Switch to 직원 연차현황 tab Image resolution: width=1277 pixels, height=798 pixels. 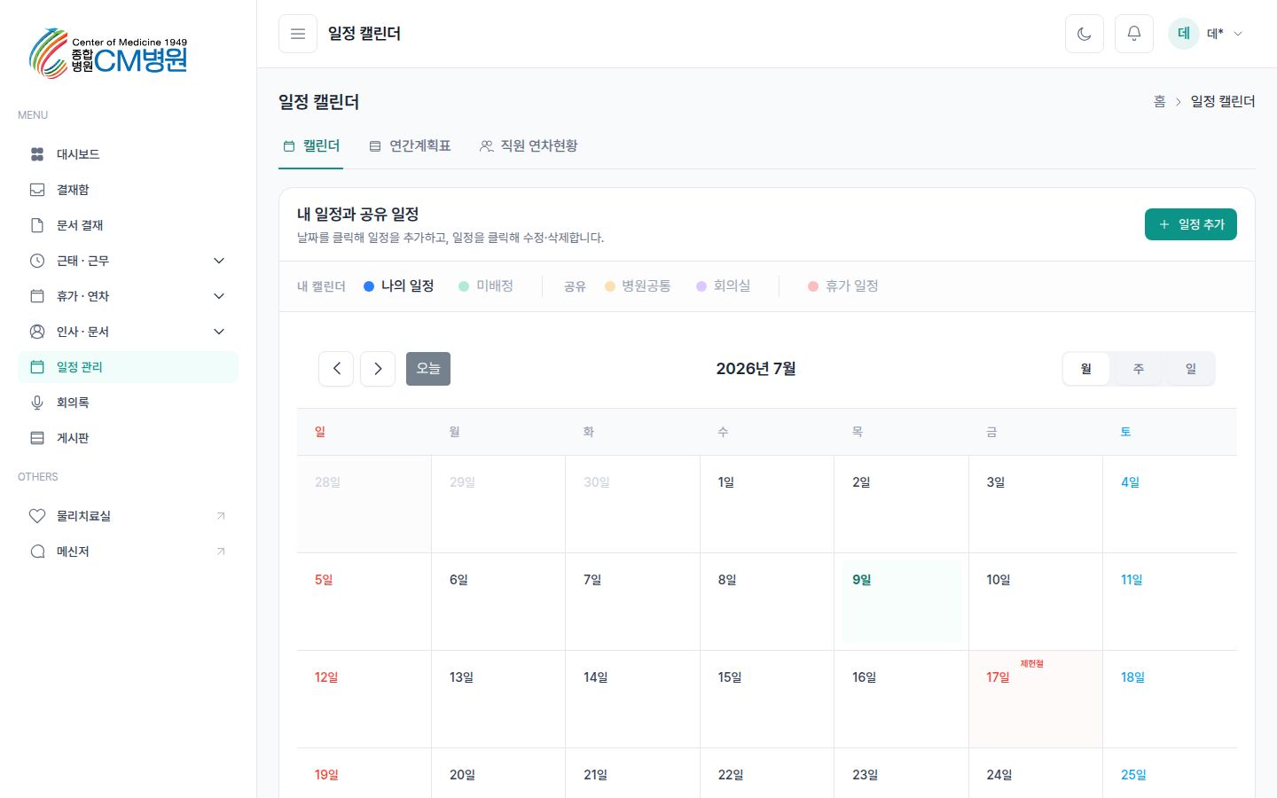tap(529, 145)
